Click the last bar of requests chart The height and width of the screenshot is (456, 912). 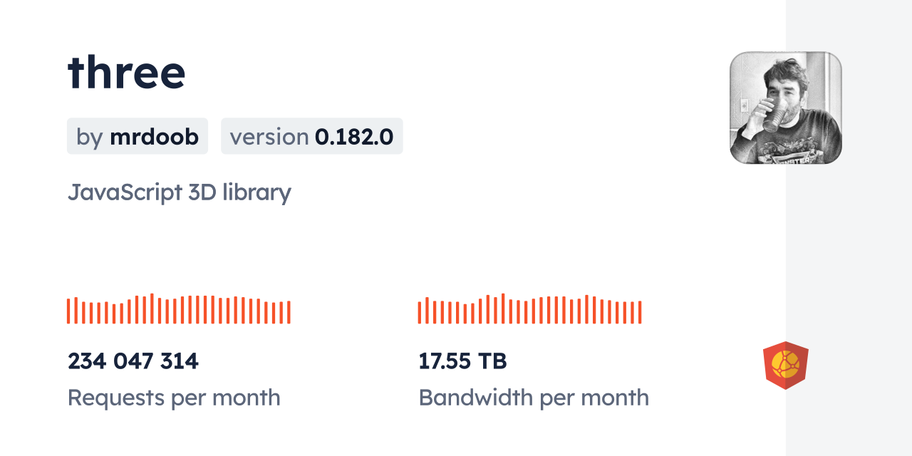[289, 312]
